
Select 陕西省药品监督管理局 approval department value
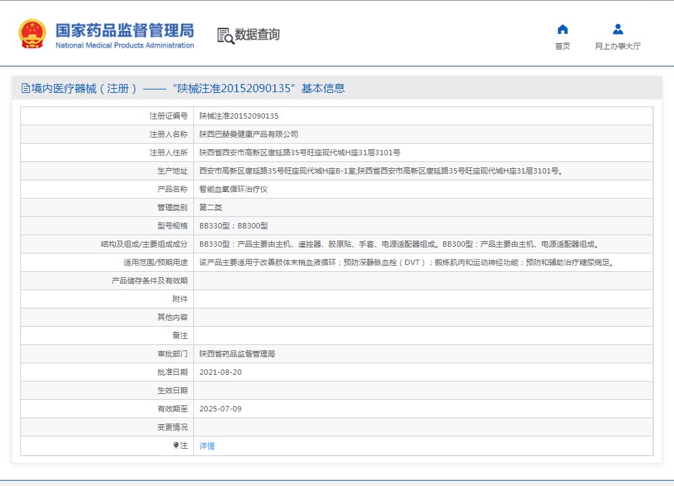click(237, 354)
